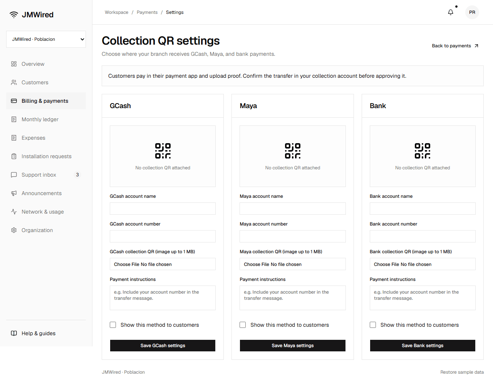
Task: Click the Network & usage activity icon
Action: point(14,212)
